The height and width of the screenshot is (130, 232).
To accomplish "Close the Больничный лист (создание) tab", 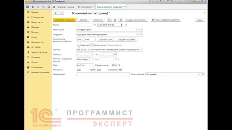I will (125, 7).
